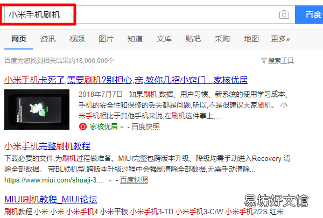Open 搜索工具 search tools
The image size is (323, 218).
(x=281, y=61)
